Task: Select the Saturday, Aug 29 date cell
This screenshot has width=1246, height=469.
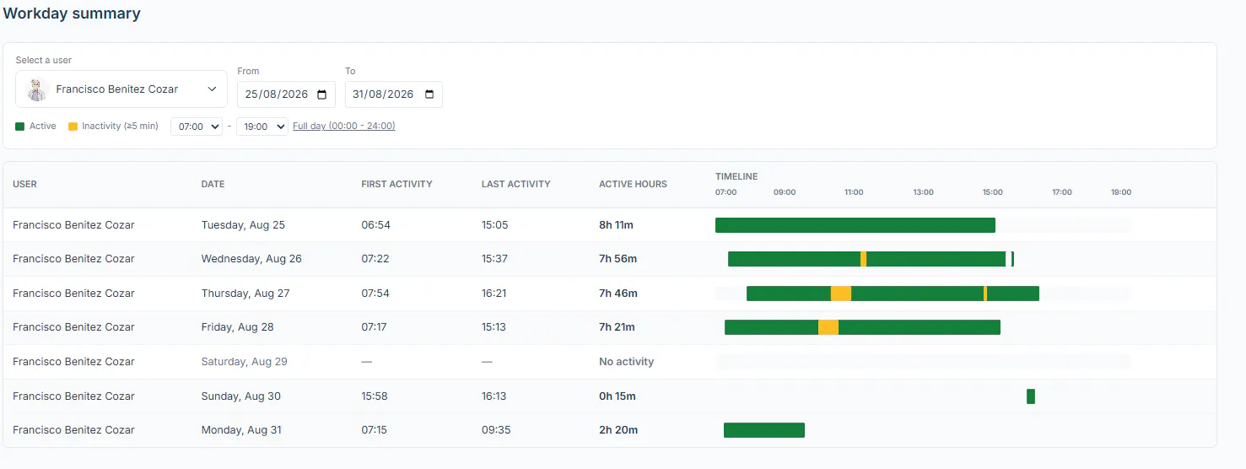Action: [x=245, y=362]
